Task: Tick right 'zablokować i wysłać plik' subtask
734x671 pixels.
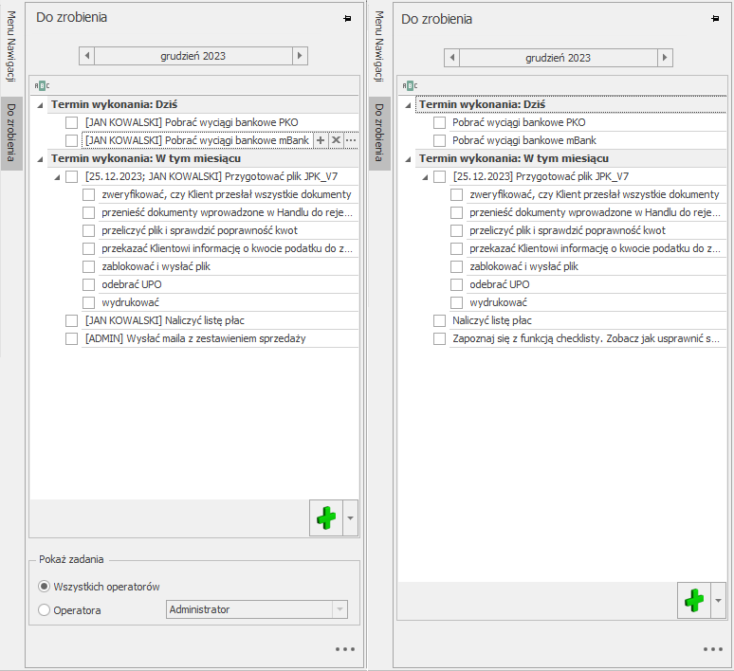Action: [456, 266]
